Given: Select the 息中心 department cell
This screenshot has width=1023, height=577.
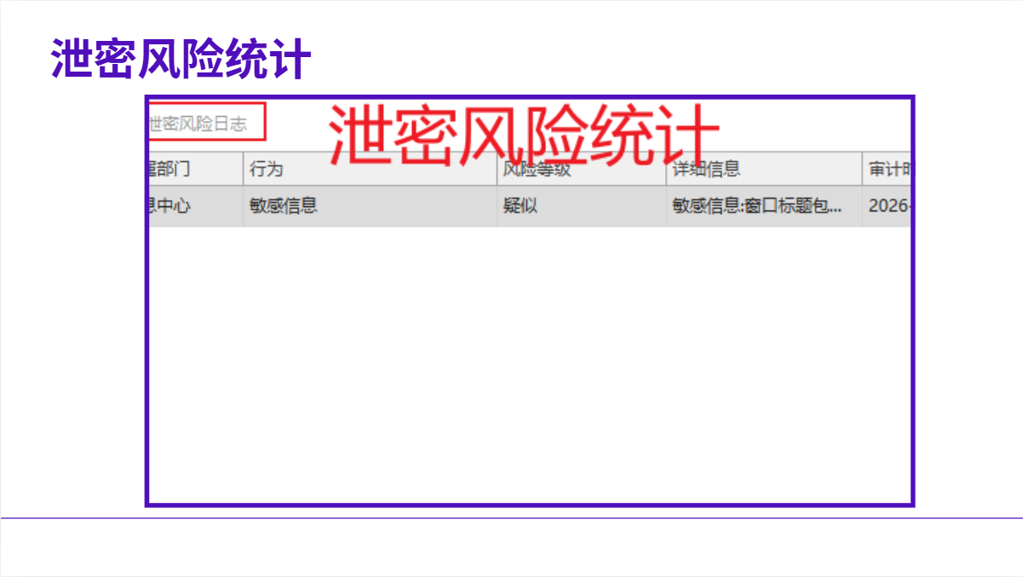Looking at the screenshot, I should coord(171,205).
